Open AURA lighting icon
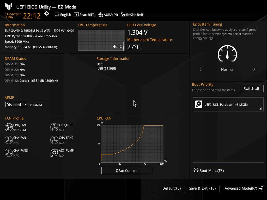Viewport: 267px width, 200px height. 101,15
